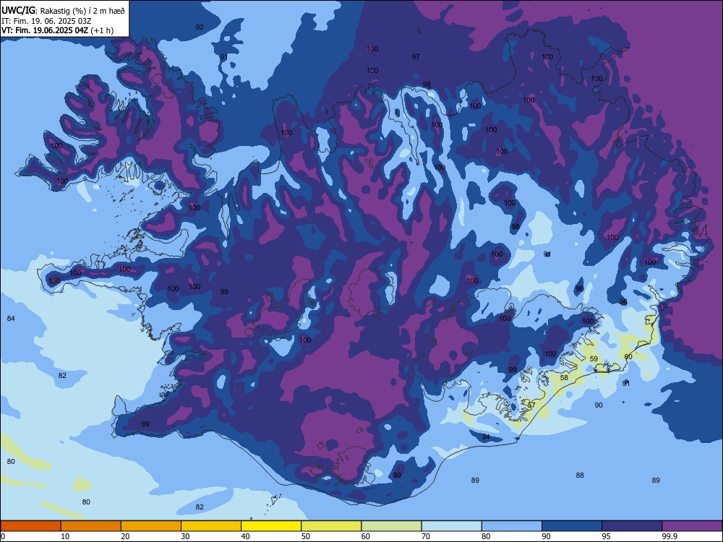Select the medium blue 90–95 legend swatch
Screen dimensions: 723x542
click(572, 526)
